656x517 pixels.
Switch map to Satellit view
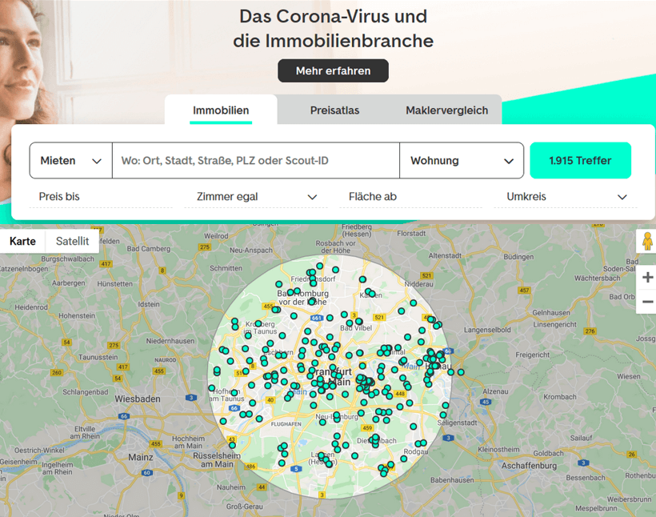tap(72, 241)
